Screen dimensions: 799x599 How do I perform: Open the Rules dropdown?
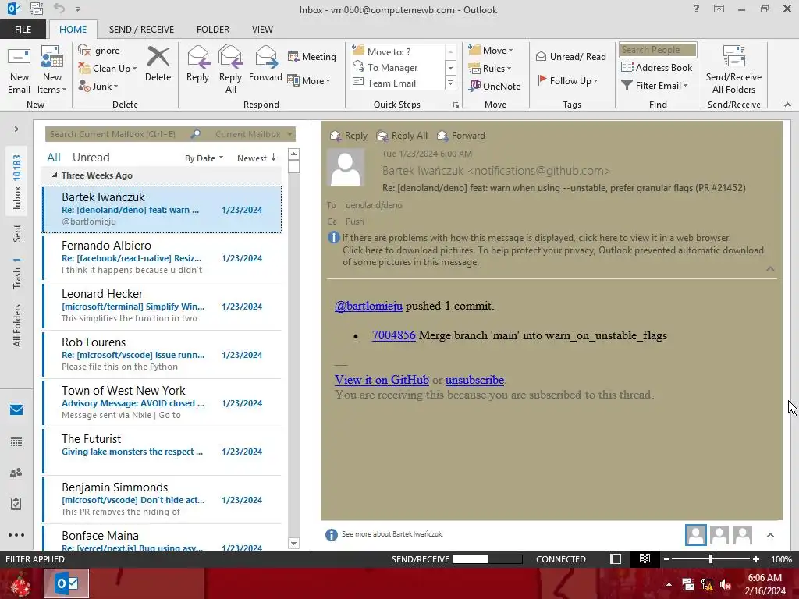(x=490, y=68)
